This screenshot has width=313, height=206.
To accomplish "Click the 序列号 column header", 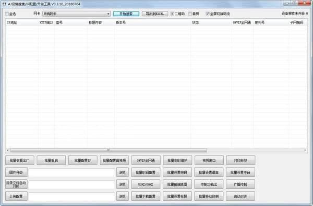I will click(x=271, y=22).
